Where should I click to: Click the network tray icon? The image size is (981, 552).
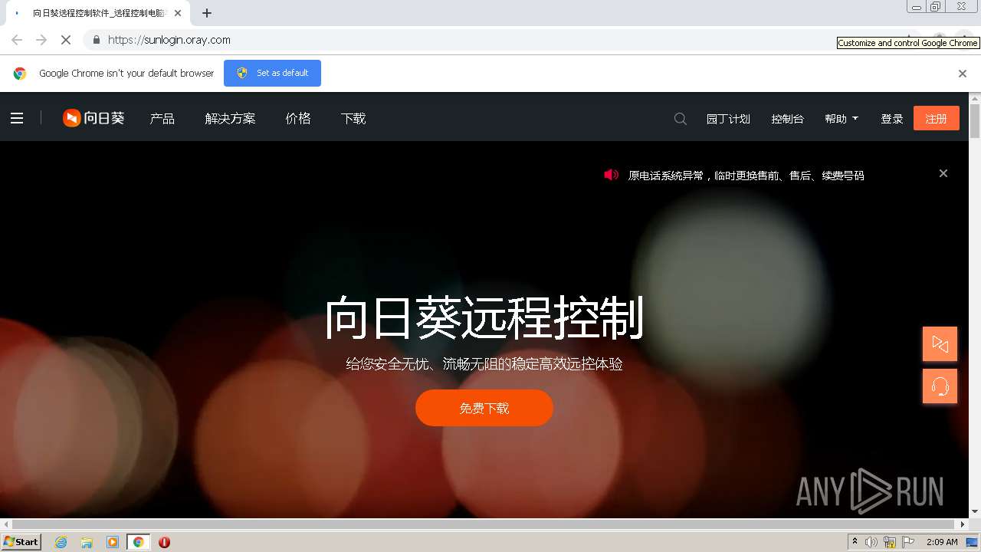coord(890,542)
